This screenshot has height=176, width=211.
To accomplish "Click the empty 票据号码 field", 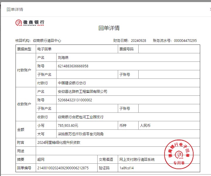I will coord(169,49).
